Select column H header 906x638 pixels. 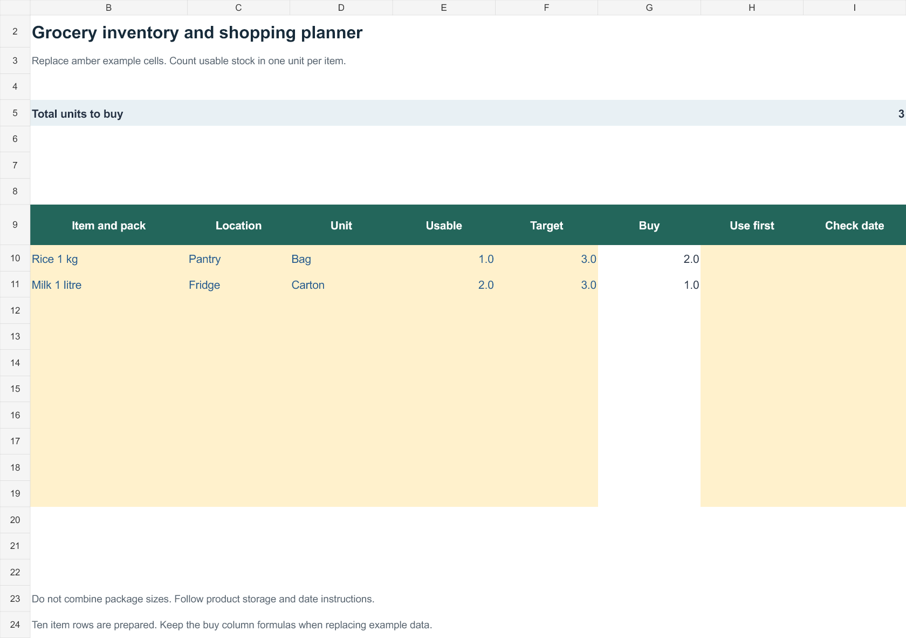[752, 8]
